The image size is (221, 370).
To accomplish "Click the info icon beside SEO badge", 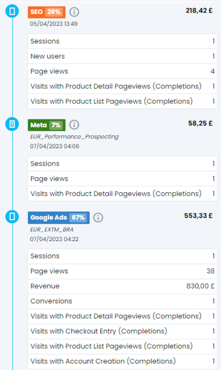I will click(x=74, y=12).
